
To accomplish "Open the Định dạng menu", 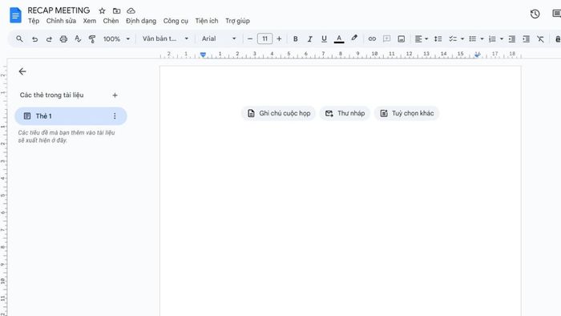I will pos(141,21).
